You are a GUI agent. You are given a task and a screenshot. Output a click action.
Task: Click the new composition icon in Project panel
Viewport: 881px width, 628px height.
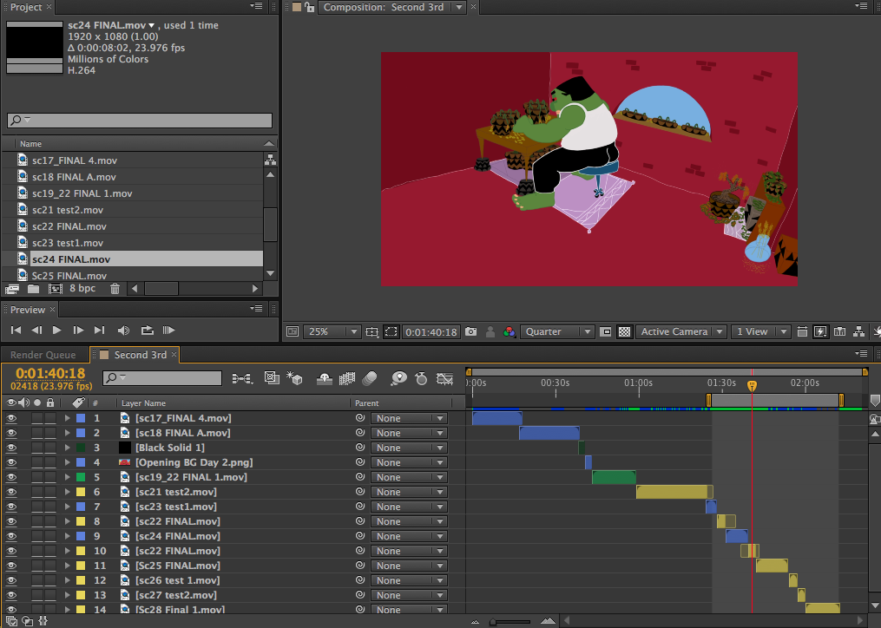(55, 289)
